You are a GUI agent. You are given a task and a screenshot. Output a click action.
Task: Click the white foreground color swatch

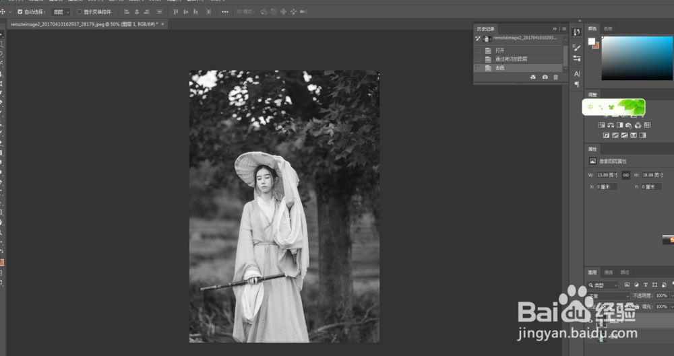pos(592,41)
